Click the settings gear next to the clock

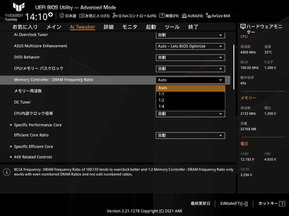pos(50,15)
